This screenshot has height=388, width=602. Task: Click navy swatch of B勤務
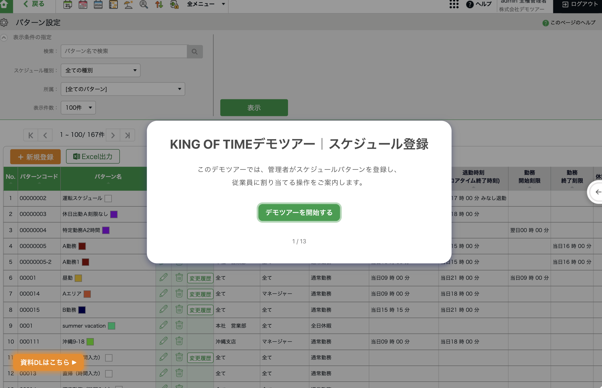tap(82, 310)
